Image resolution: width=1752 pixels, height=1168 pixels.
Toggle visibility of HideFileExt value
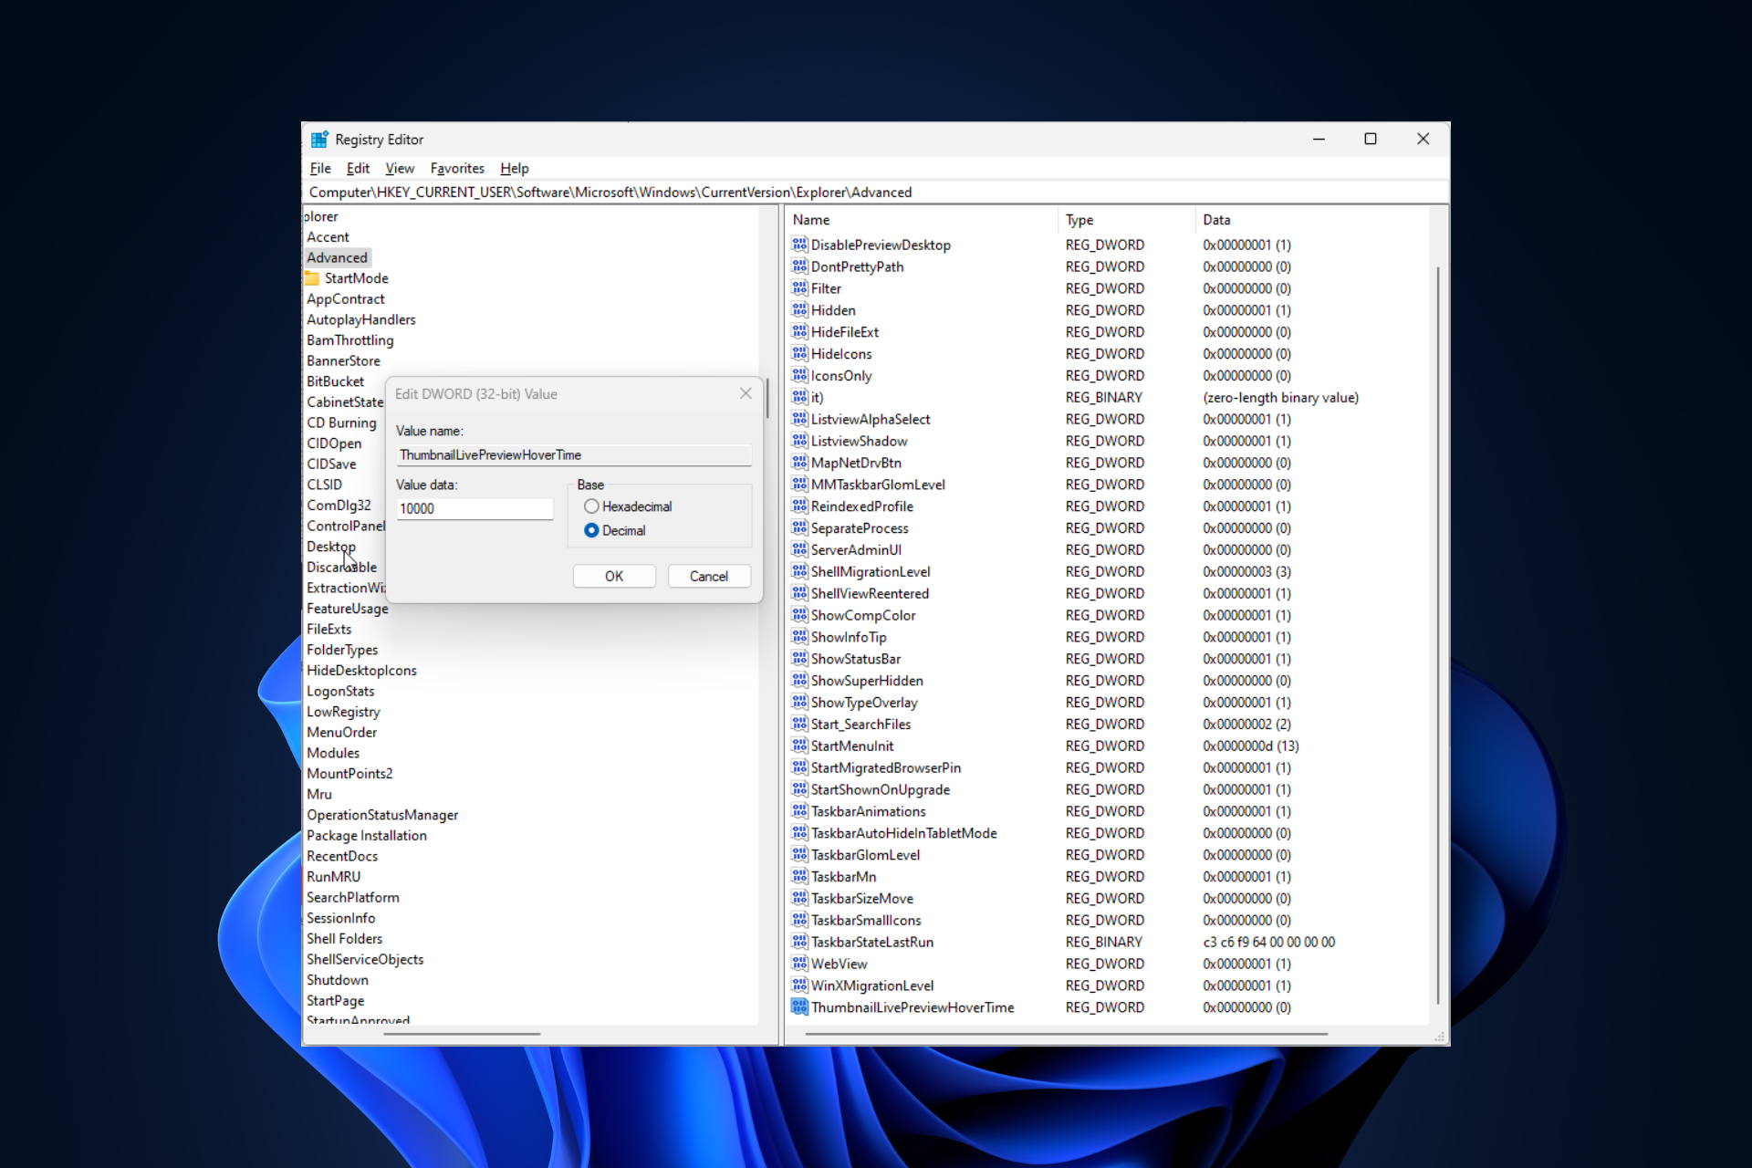pos(846,331)
